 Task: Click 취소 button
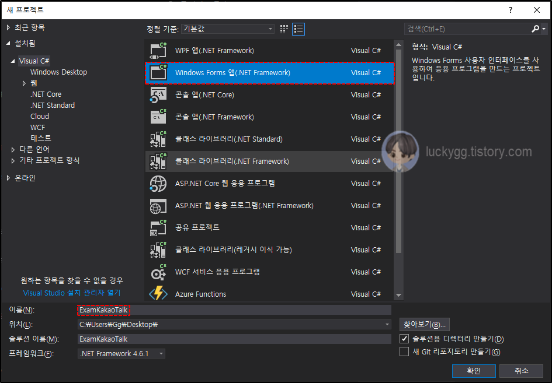[x=522, y=371]
